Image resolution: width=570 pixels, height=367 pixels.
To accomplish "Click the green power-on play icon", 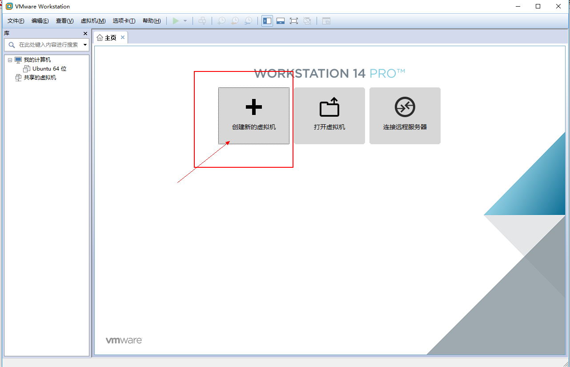I will (x=176, y=21).
